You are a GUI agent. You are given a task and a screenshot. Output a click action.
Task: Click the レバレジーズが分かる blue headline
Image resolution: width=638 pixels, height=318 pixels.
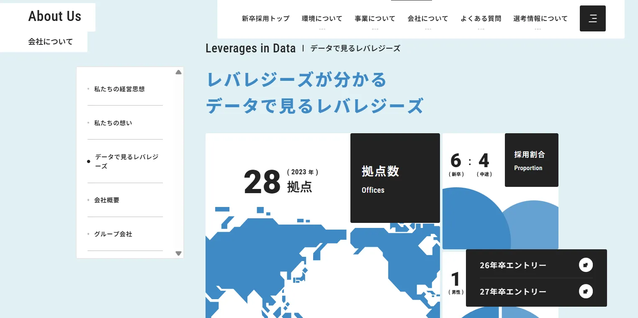tap(297, 80)
